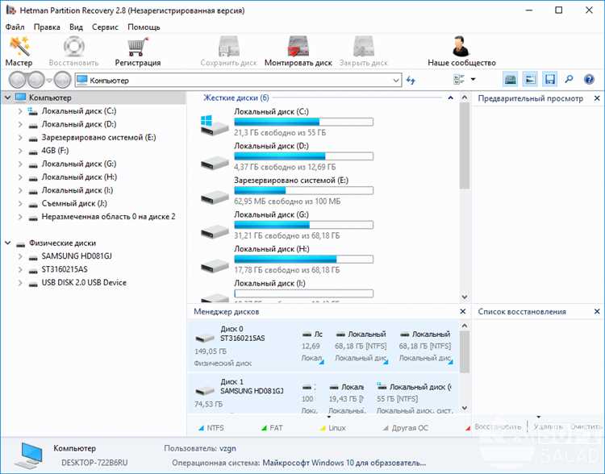Select Диск 1 SAMSUNG HD081GJ in disk manager
This screenshot has width=605, height=474.
click(x=243, y=393)
